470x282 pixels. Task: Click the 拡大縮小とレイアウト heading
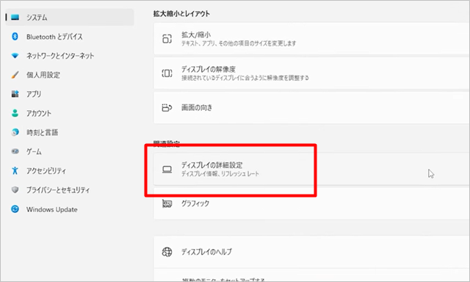pyautogui.click(x=181, y=13)
